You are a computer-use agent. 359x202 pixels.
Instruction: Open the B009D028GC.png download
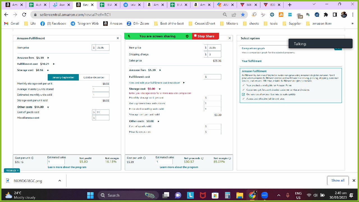click(x=28, y=181)
